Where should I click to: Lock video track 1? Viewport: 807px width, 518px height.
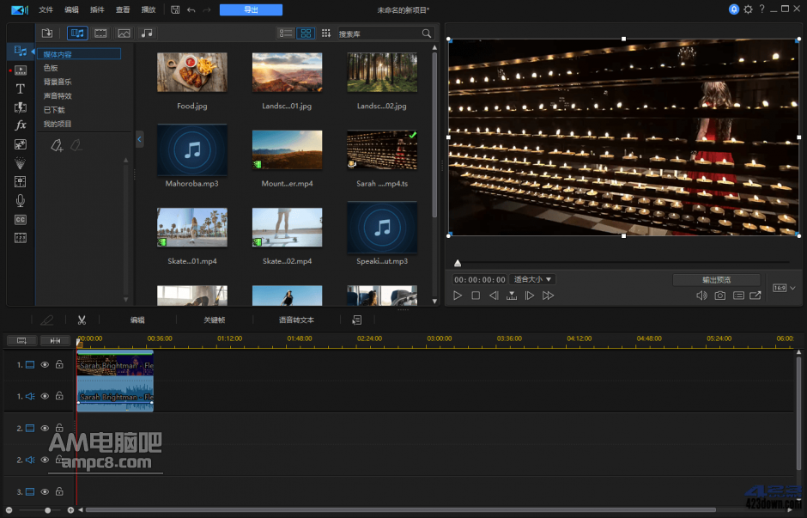point(59,364)
